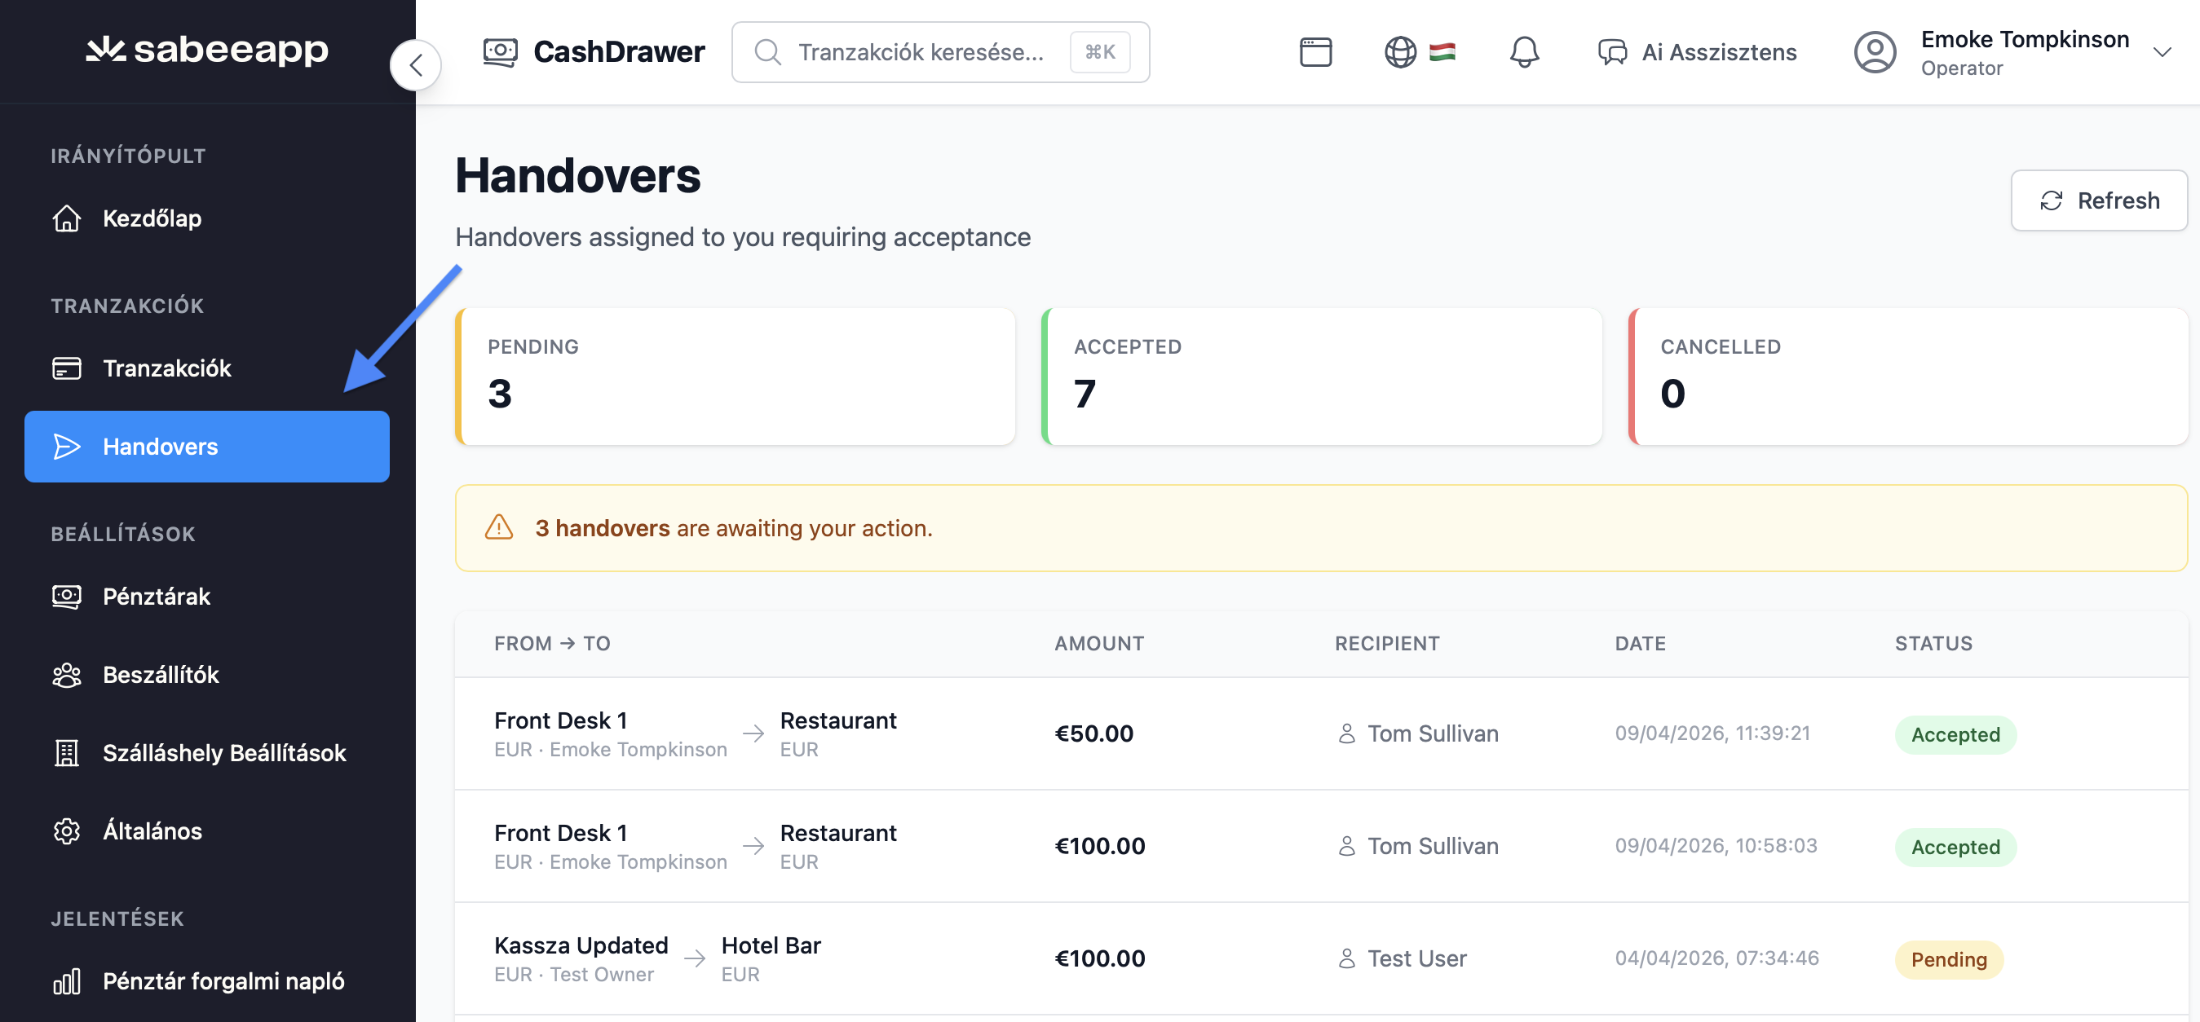Click the user avatar icon
Image resolution: width=2200 pixels, height=1022 pixels.
1875,52
